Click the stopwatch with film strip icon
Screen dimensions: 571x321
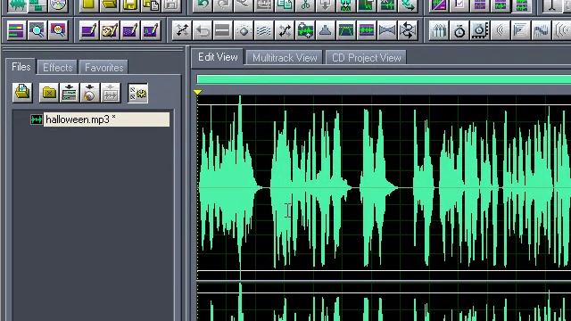pos(480,30)
